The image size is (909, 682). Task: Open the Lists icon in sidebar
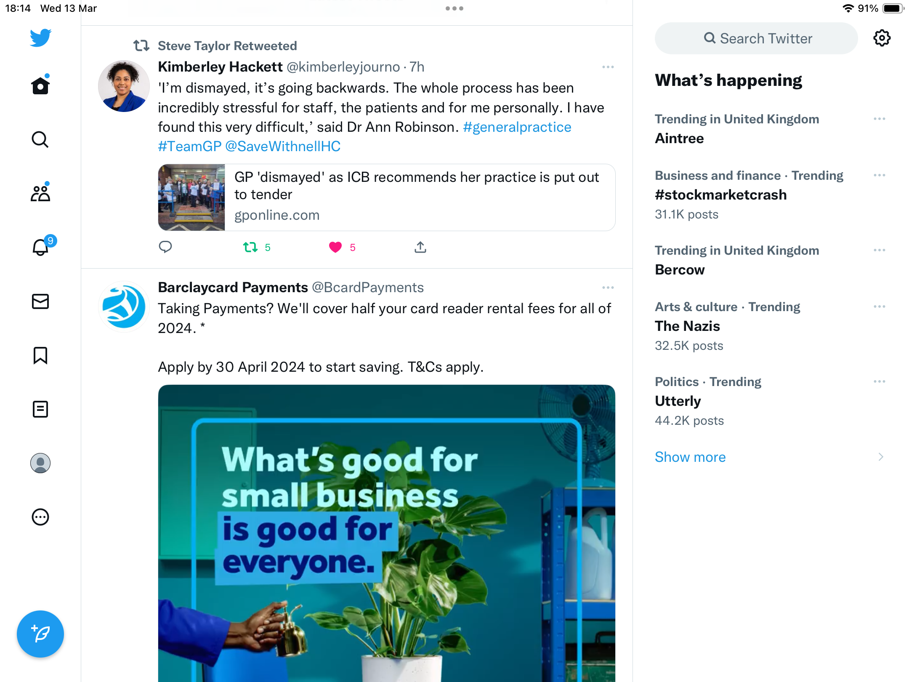click(40, 409)
